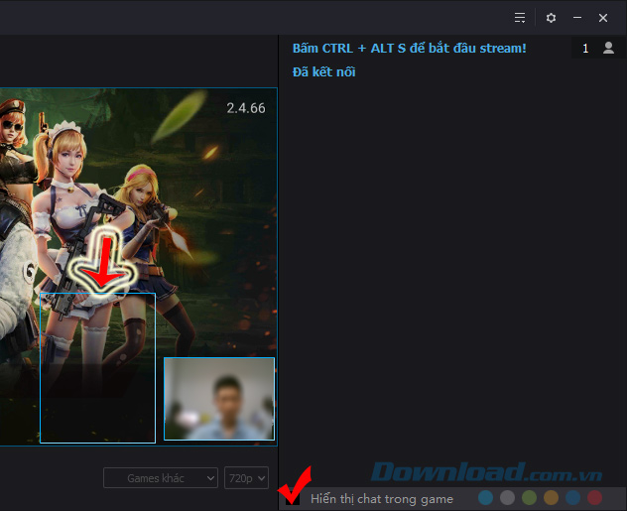Click the Bấm CTRL + ALT S stream message
Screen dimensions: 627x511
(x=410, y=48)
